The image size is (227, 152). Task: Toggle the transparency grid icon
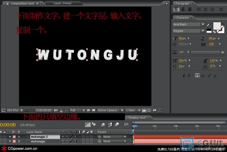click(94, 110)
